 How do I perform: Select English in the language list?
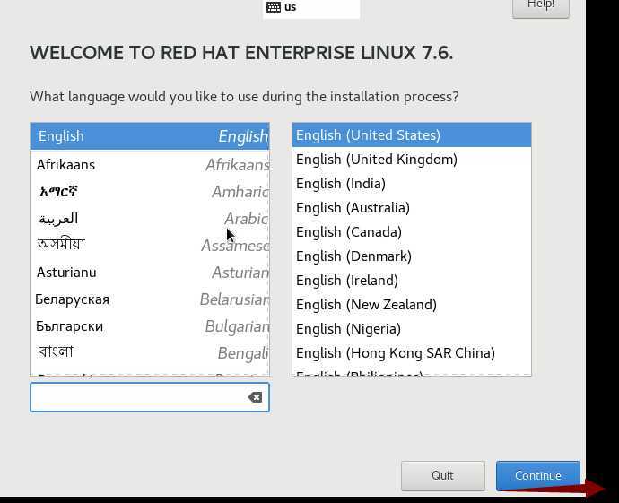pos(150,136)
